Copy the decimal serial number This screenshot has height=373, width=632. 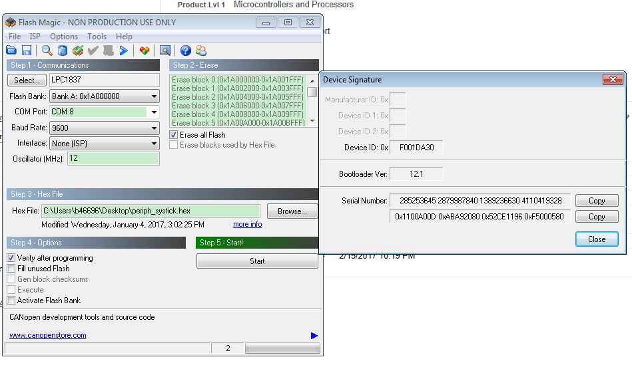tap(597, 200)
